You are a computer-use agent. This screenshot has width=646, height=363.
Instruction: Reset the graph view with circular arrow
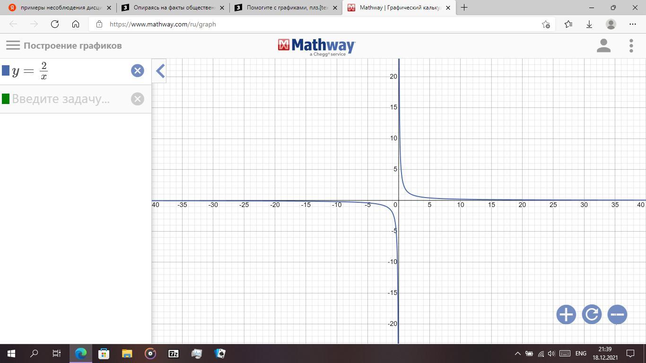(x=592, y=314)
